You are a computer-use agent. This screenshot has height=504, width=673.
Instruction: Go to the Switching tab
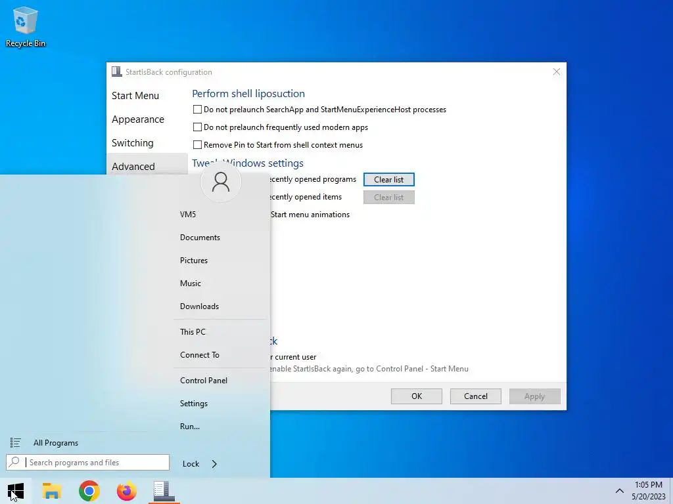(x=132, y=142)
